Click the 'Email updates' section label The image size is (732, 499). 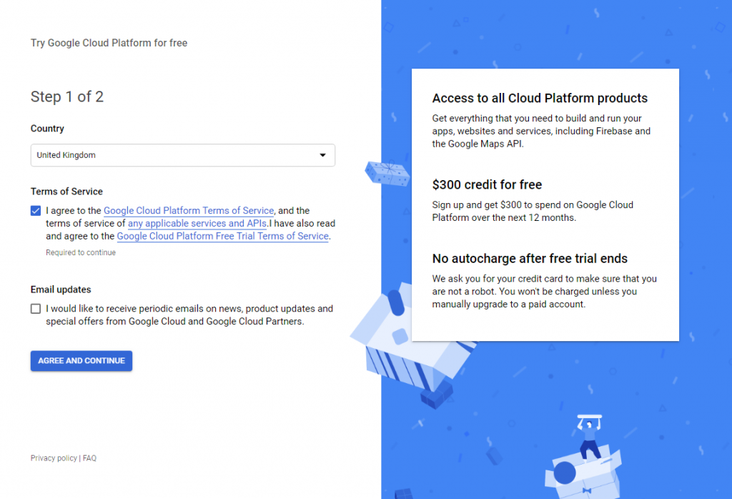61,290
